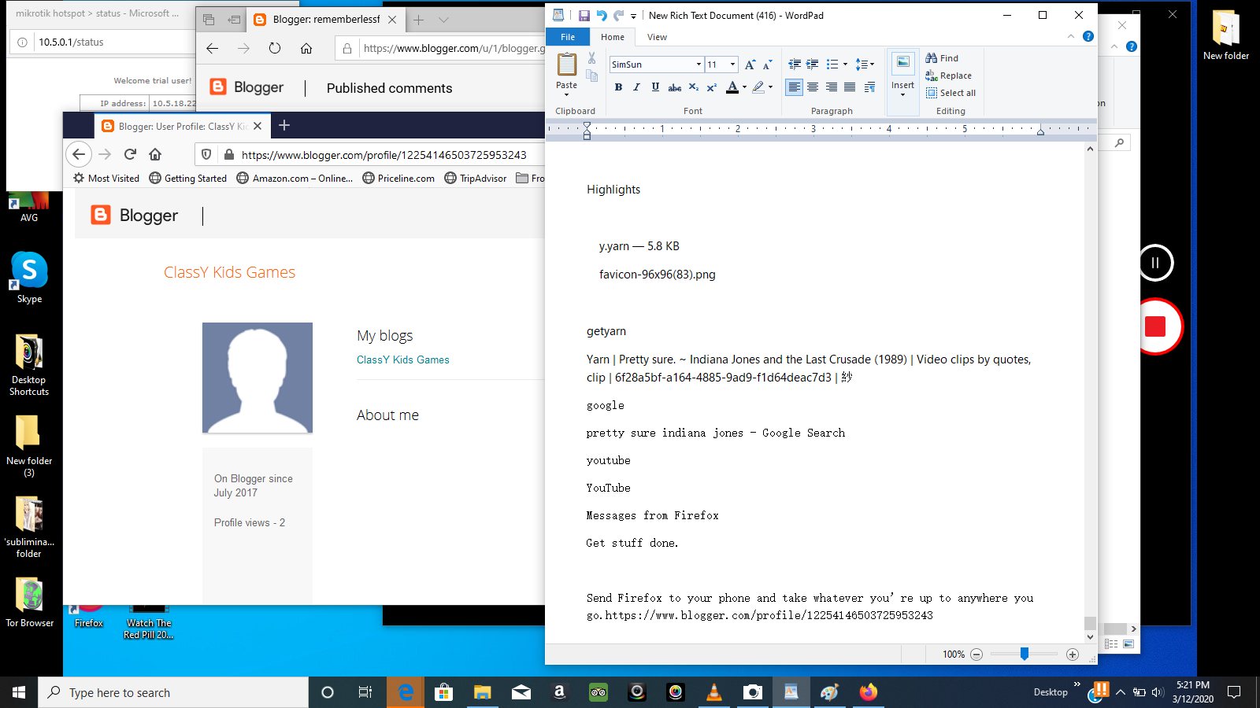Align text left
The width and height of the screenshot is (1260, 708).
click(x=795, y=87)
